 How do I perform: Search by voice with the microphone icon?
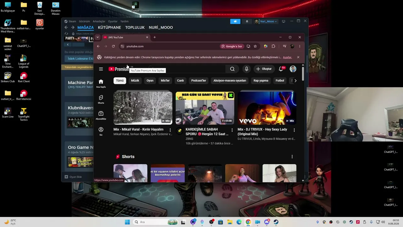pyautogui.click(x=247, y=69)
